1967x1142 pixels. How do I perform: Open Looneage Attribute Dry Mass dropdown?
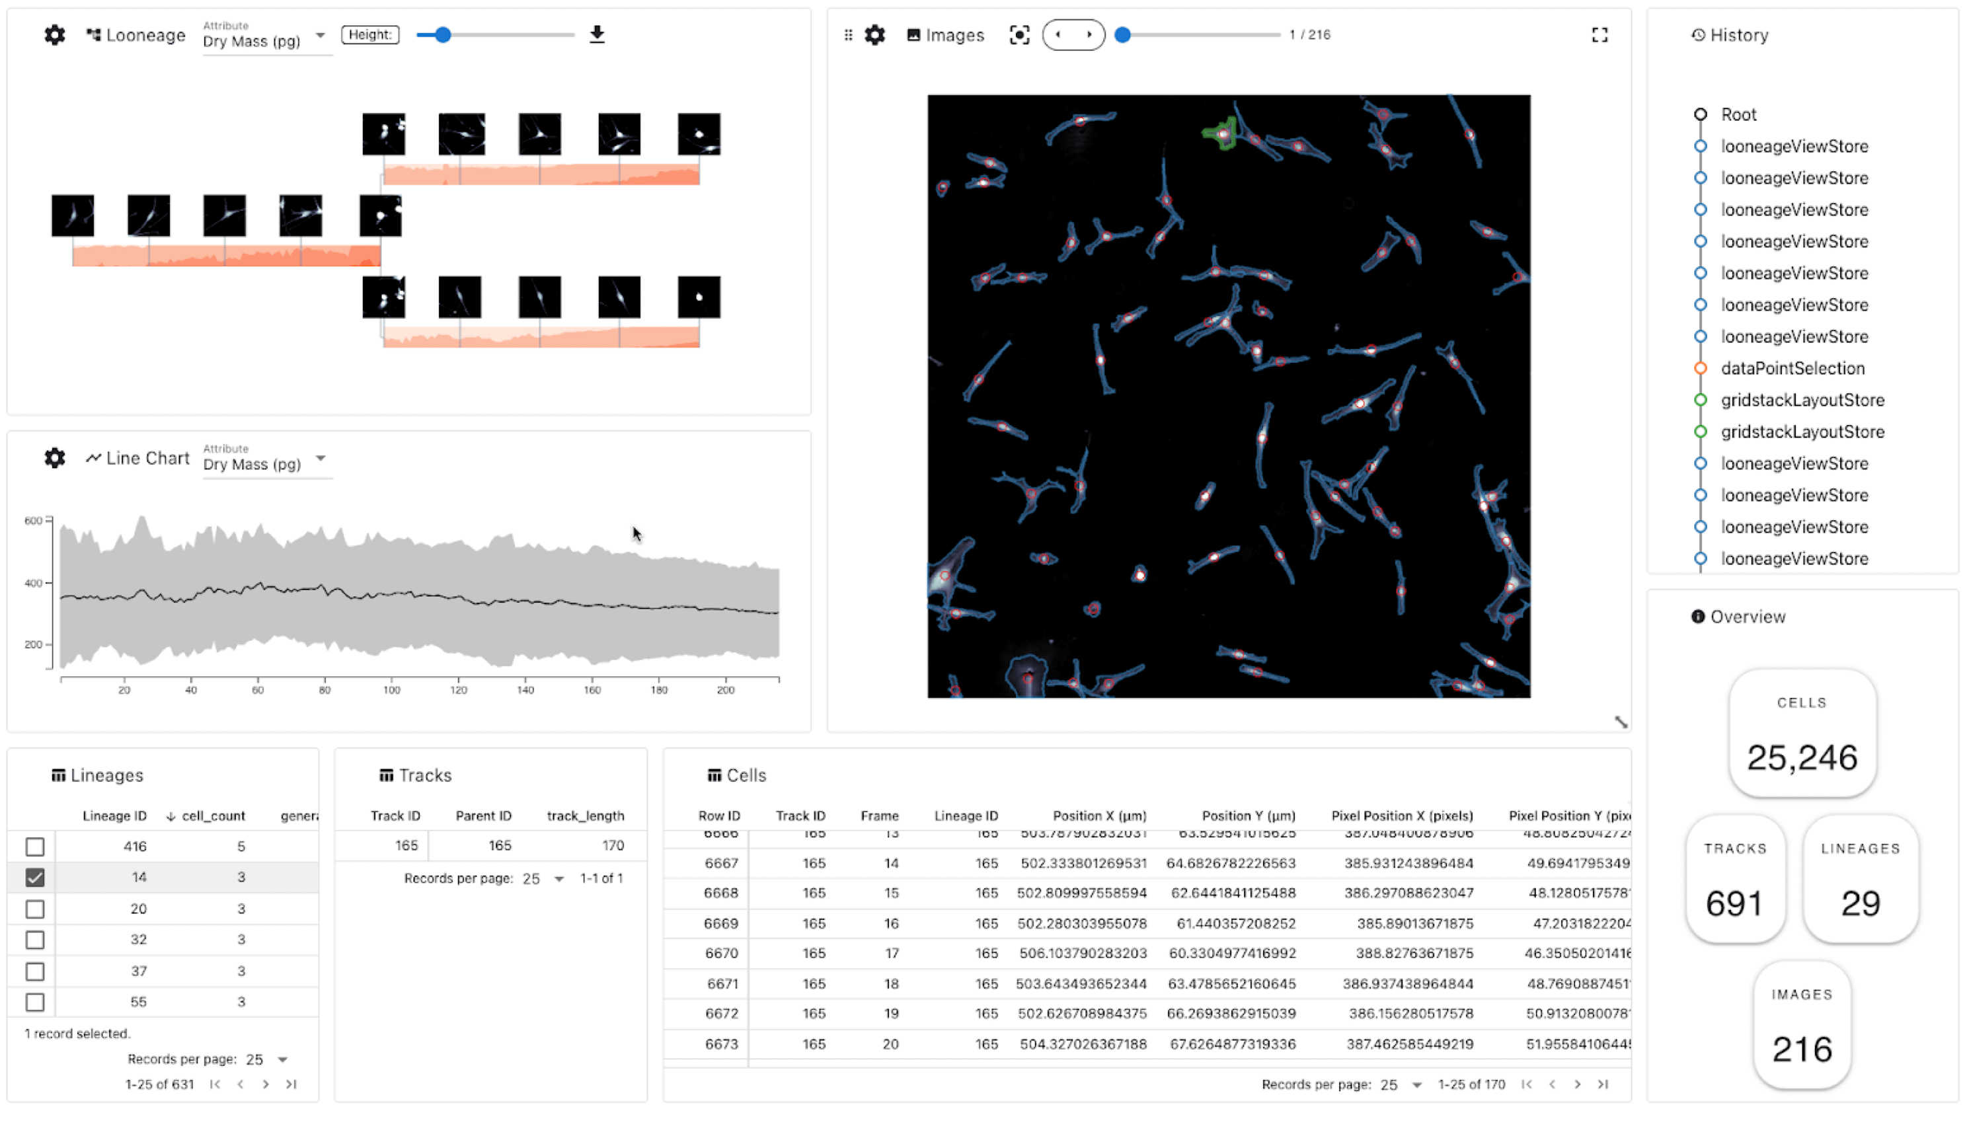(267, 40)
